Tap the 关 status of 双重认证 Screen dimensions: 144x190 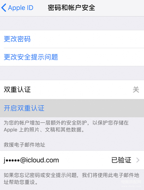tap(136, 90)
